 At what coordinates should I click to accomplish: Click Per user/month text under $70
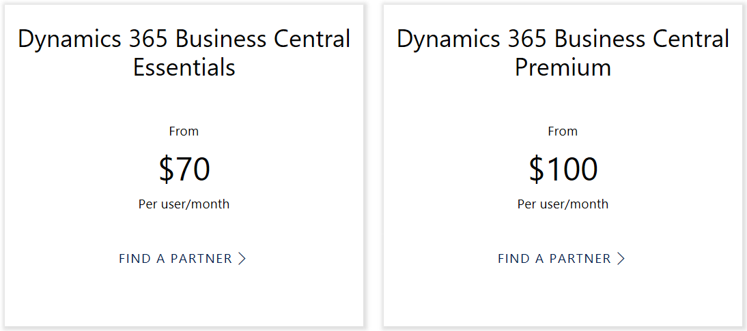point(184,204)
